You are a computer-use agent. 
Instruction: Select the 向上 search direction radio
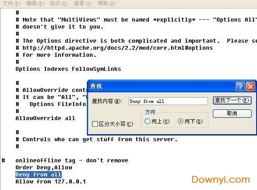(x=147, y=121)
